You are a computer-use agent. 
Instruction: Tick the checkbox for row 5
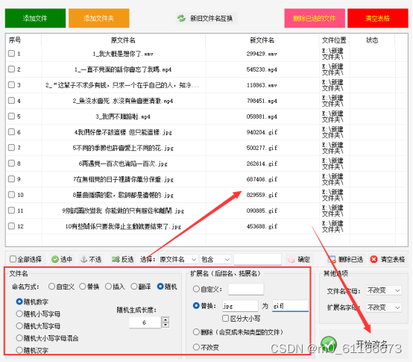pos(11,116)
